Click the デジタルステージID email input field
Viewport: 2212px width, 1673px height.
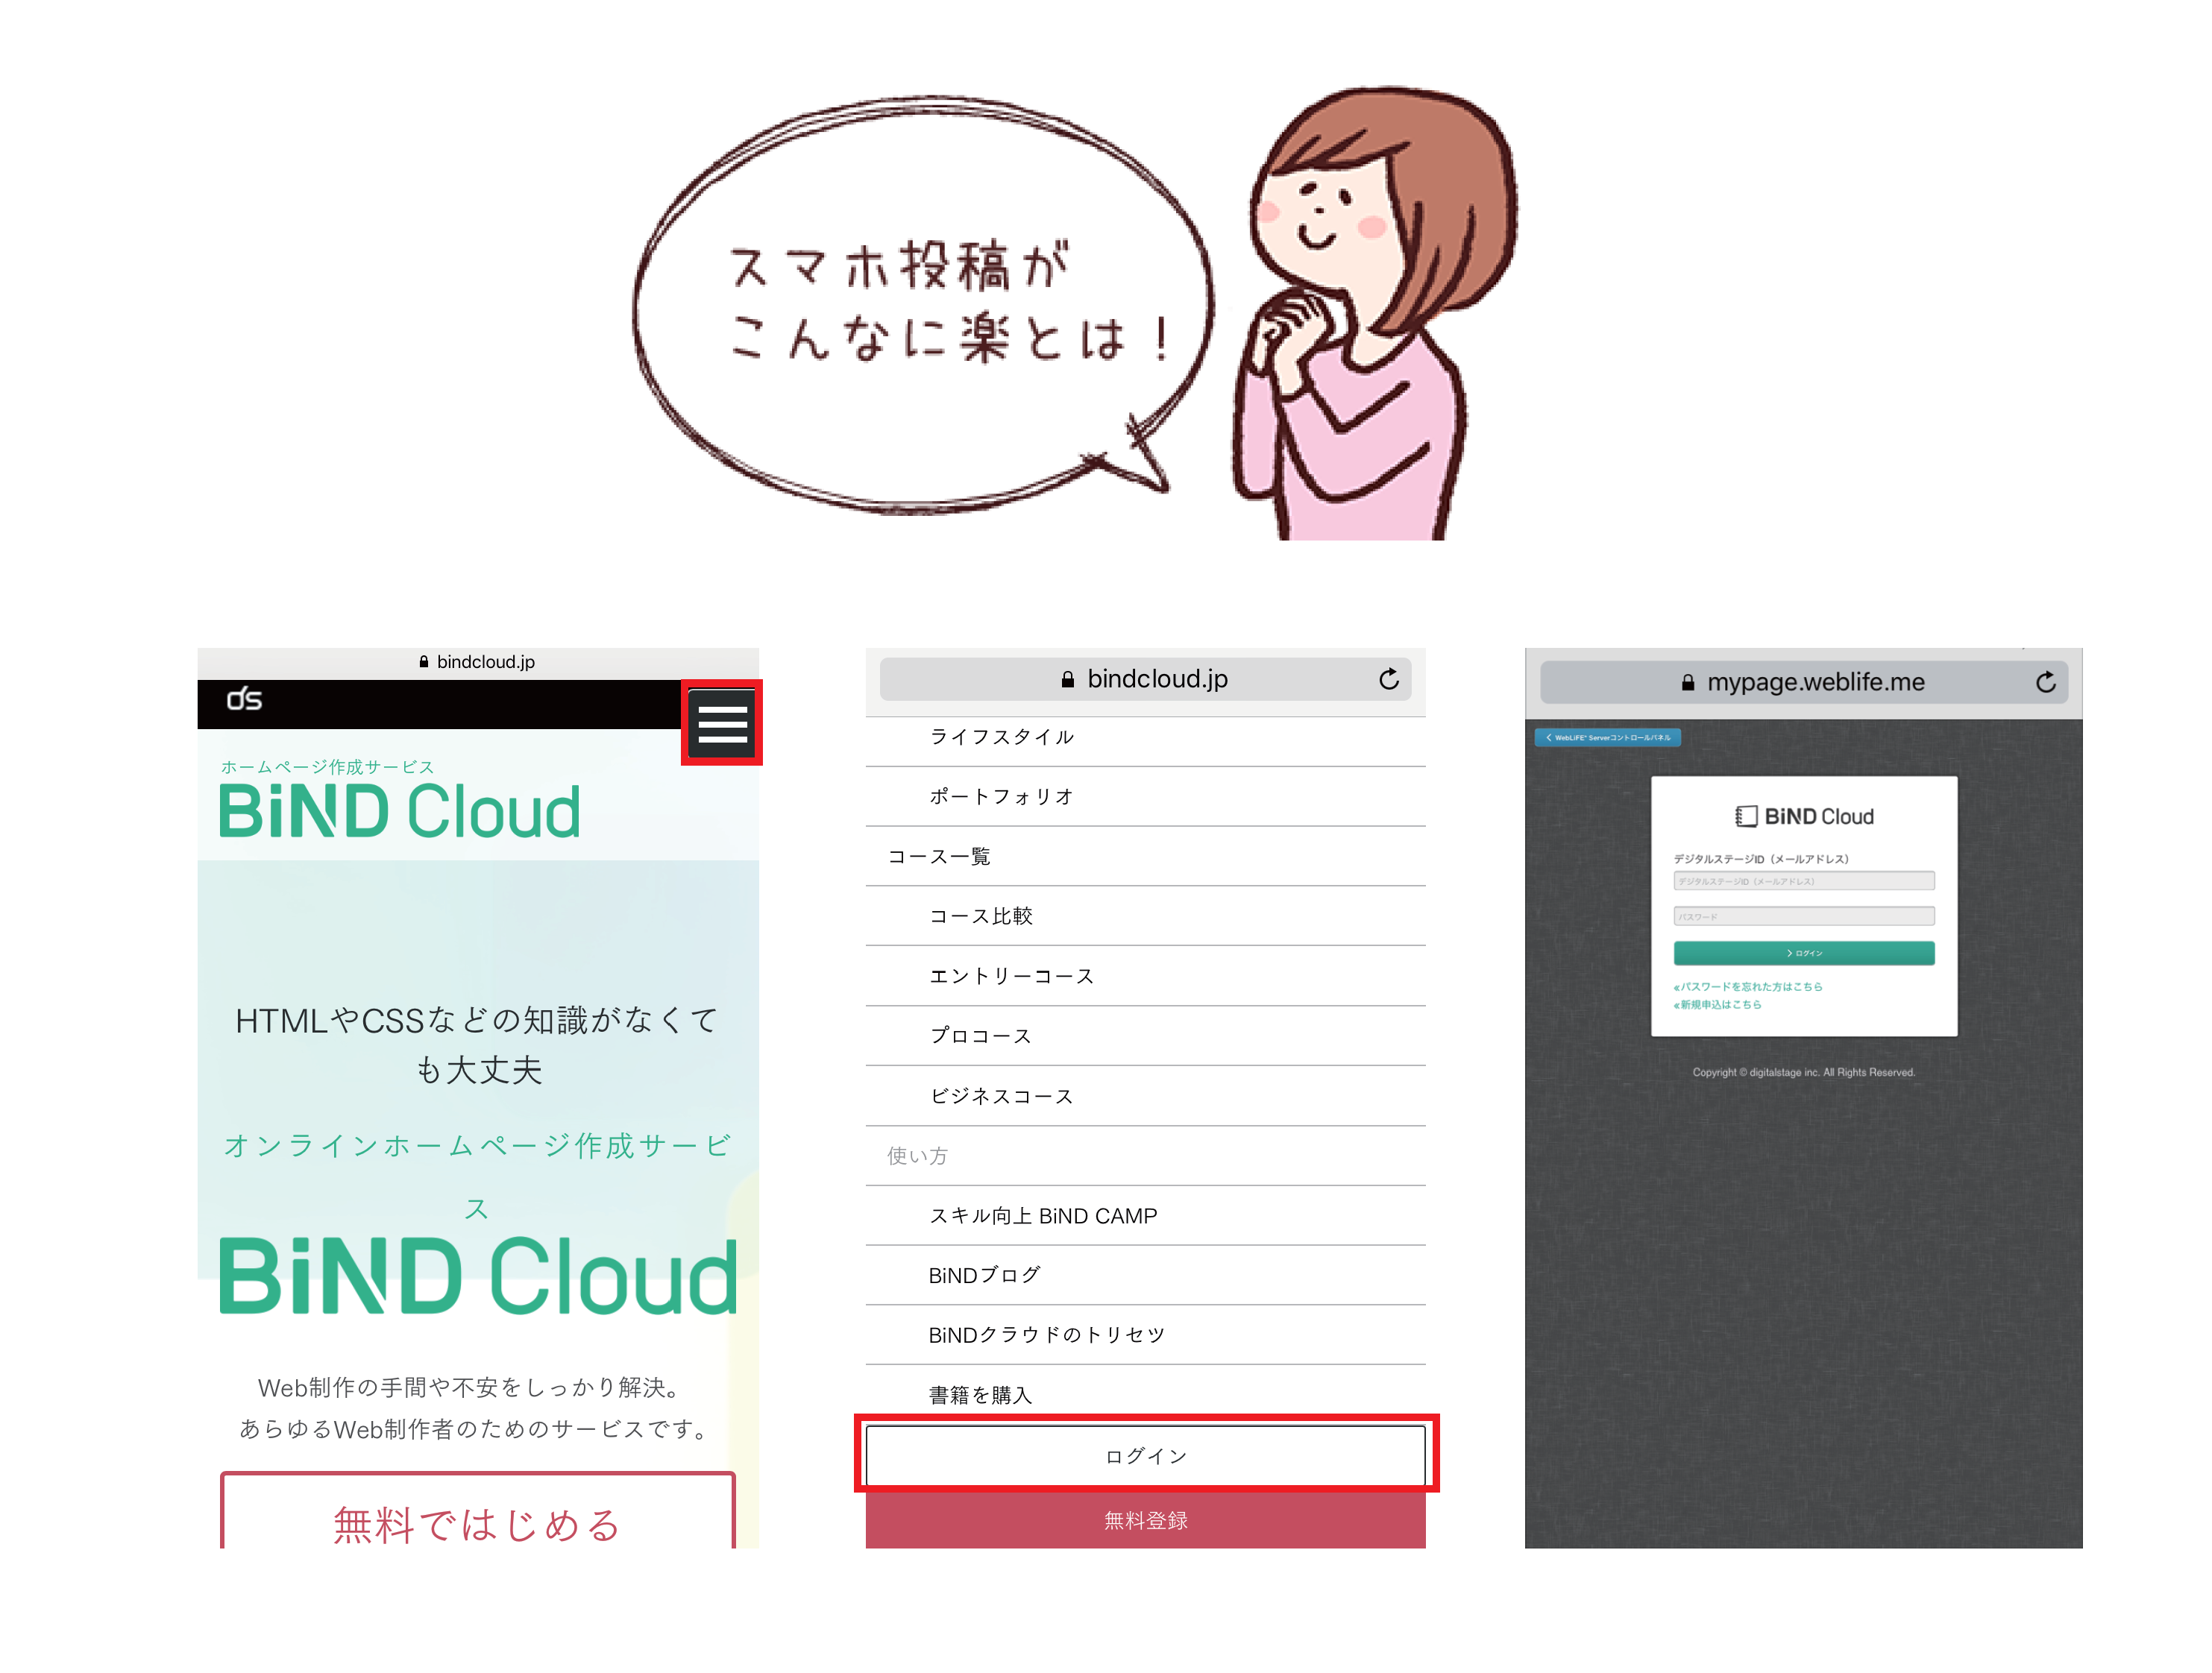(x=1804, y=880)
